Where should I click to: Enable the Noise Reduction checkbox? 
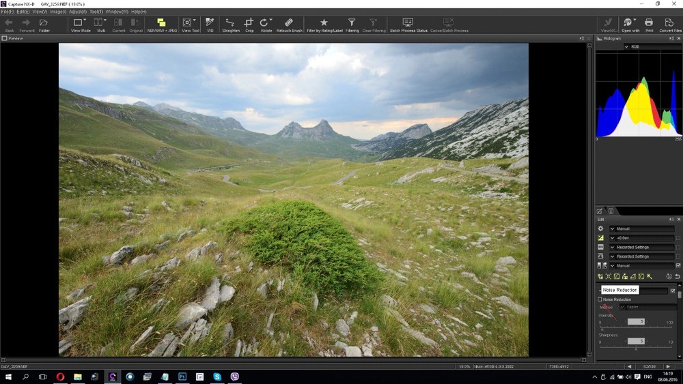600,299
